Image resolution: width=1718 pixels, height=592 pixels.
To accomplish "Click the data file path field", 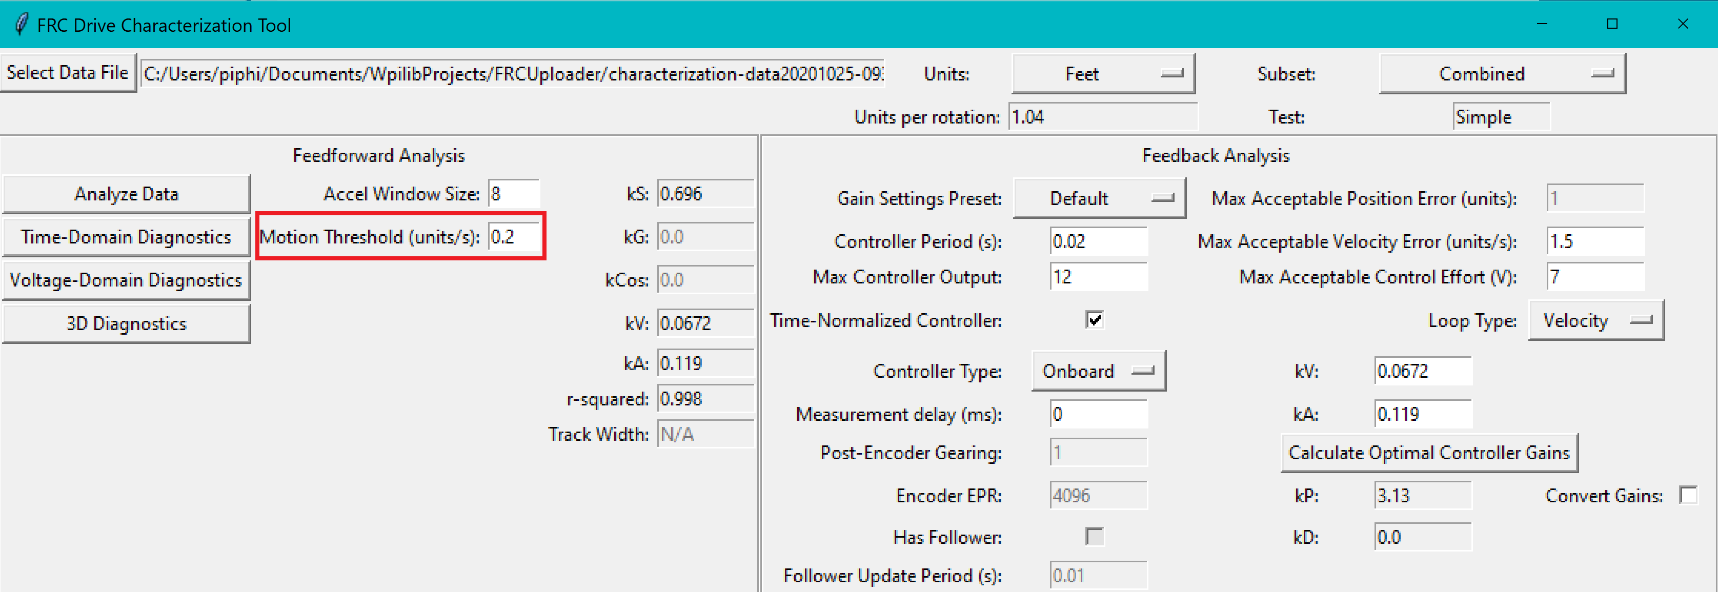I will point(513,74).
